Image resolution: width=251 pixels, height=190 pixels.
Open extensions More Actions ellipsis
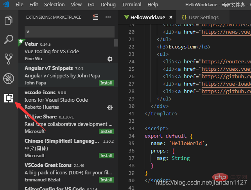pos(108,17)
